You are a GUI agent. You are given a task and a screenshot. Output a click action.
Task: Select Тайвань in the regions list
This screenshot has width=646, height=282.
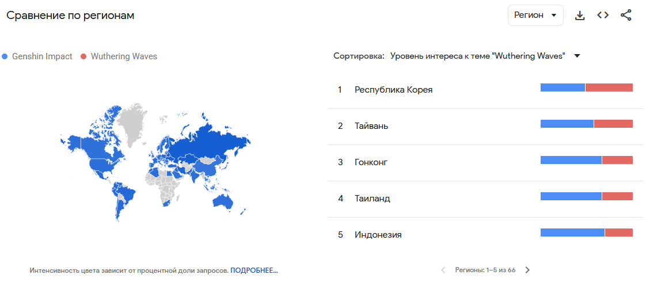point(371,126)
